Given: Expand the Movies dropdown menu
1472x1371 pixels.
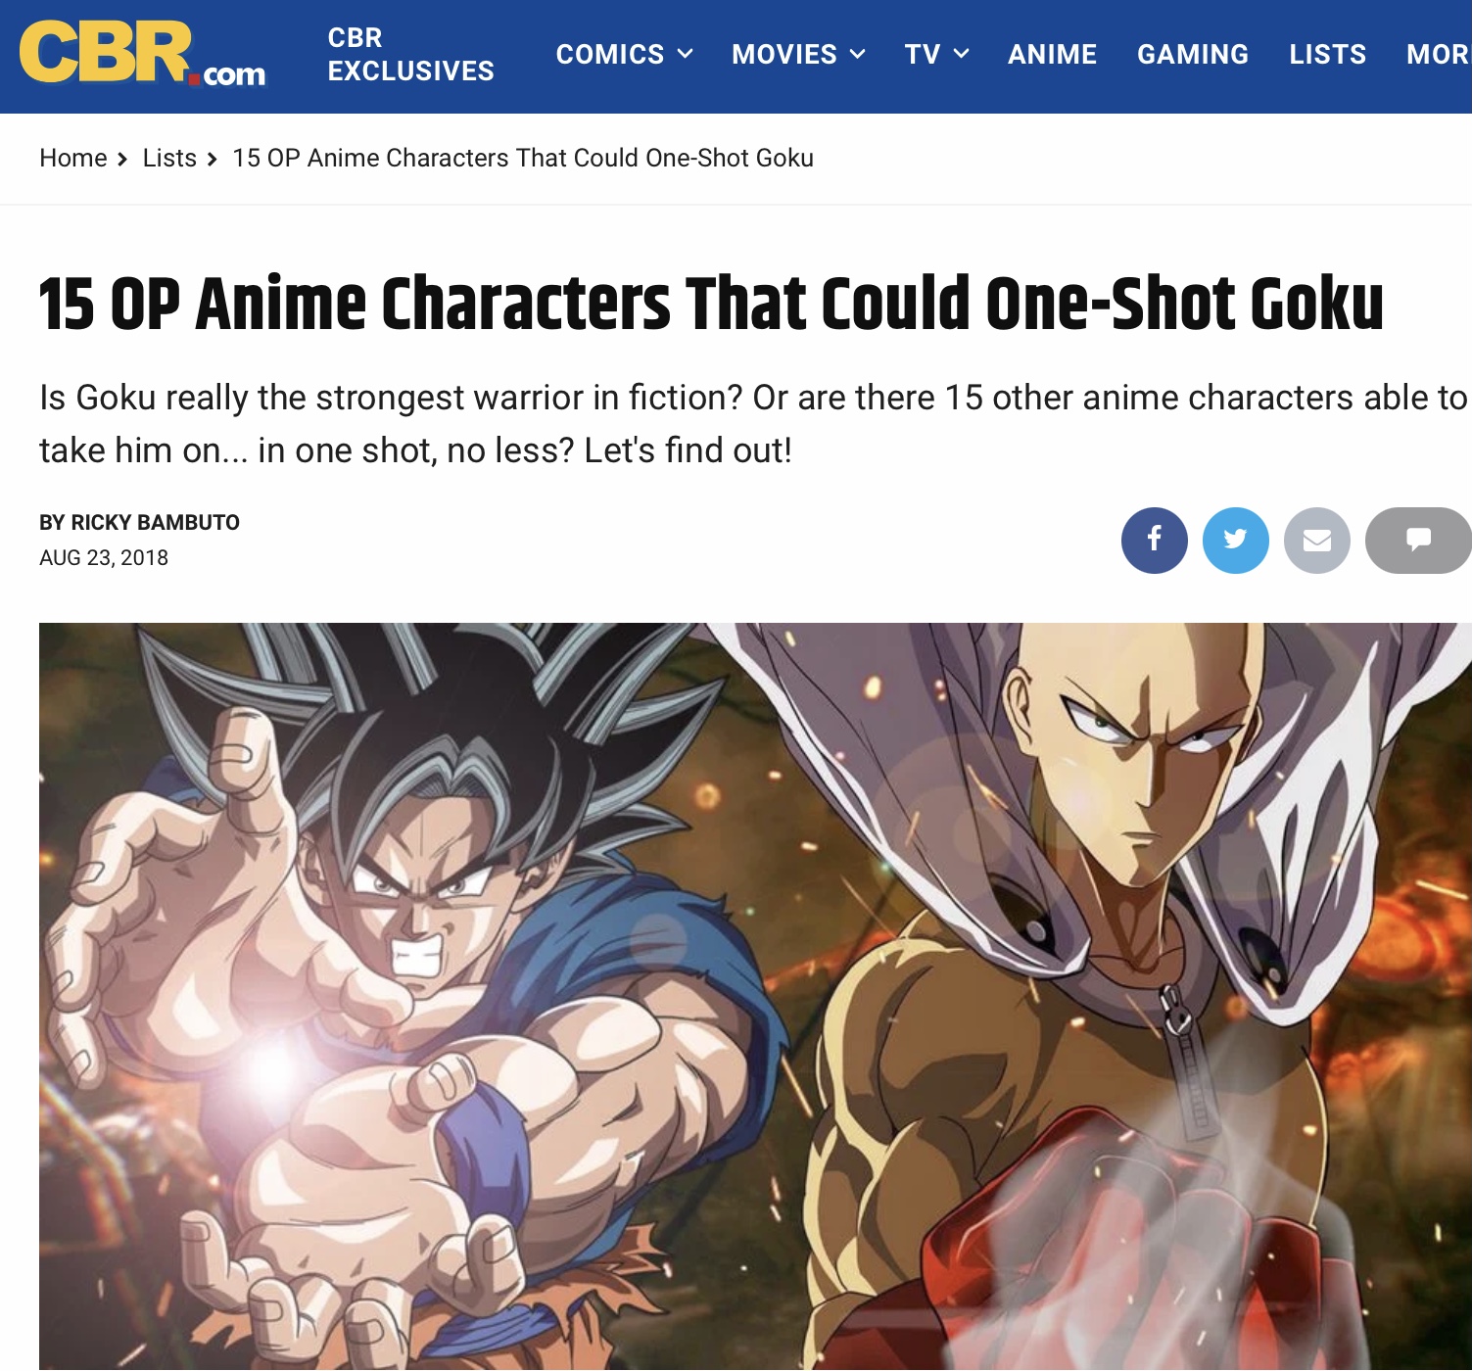Looking at the screenshot, I should (798, 54).
